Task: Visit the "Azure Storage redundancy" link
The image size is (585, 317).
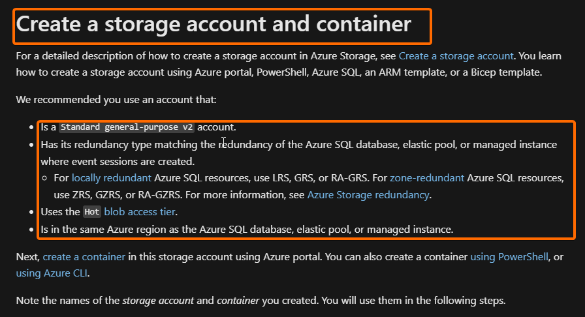Action: click(x=368, y=194)
